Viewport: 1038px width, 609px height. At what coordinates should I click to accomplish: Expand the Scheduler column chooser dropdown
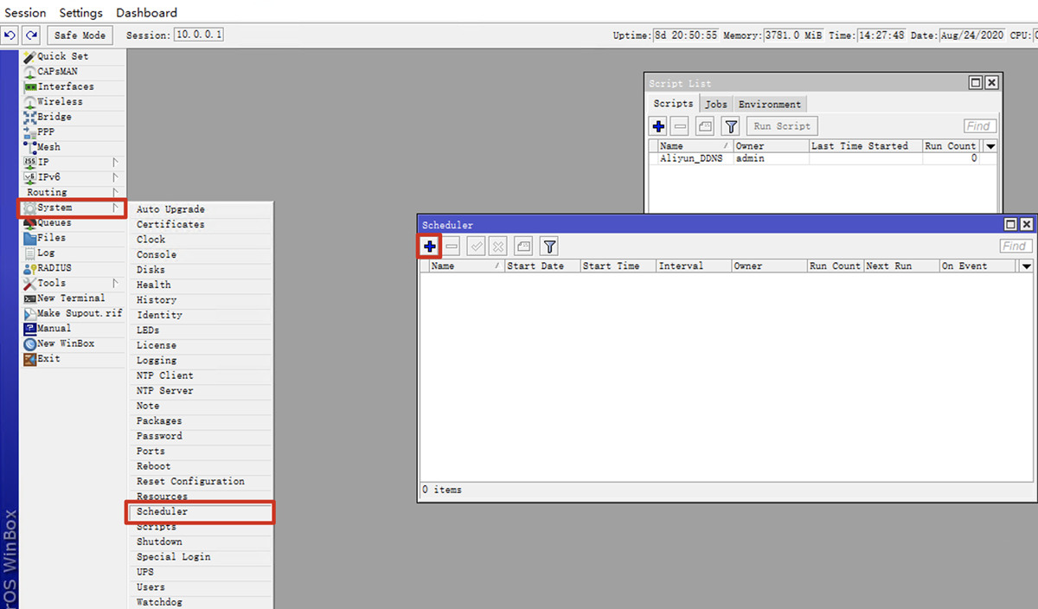click(x=1026, y=266)
